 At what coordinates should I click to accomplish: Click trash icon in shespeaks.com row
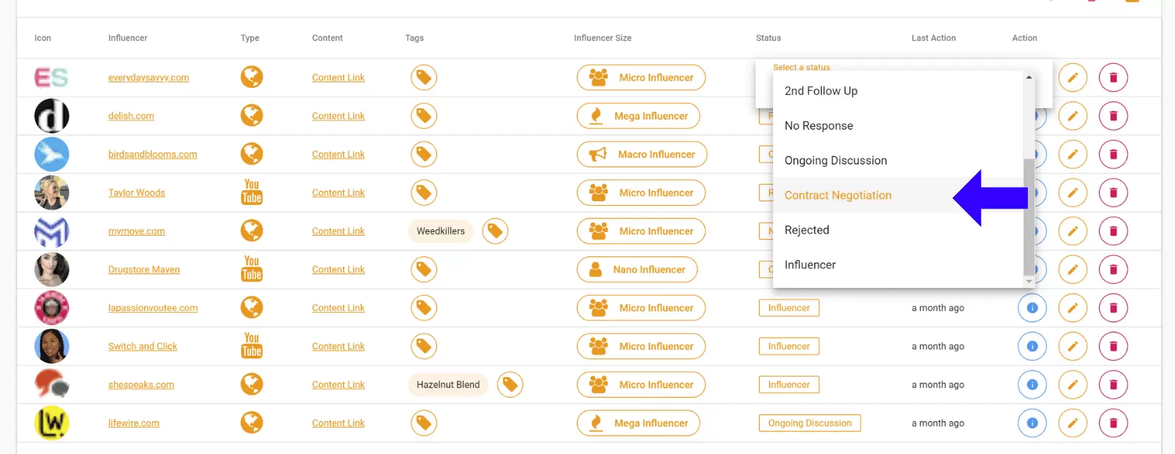tap(1114, 384)
